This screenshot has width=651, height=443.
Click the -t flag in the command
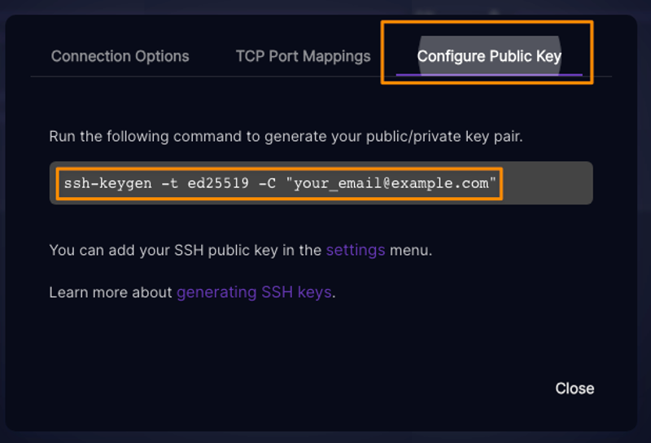click(x=170, y=183)
